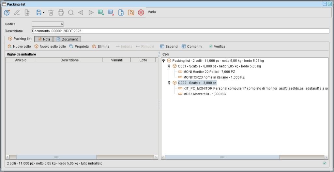334x172 pixels.
Task: Click left arrow of Colli scrollbar
Action: point(163,157)
